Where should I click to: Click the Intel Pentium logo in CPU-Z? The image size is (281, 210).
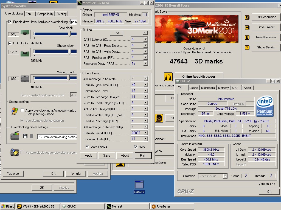coord(265,106)
